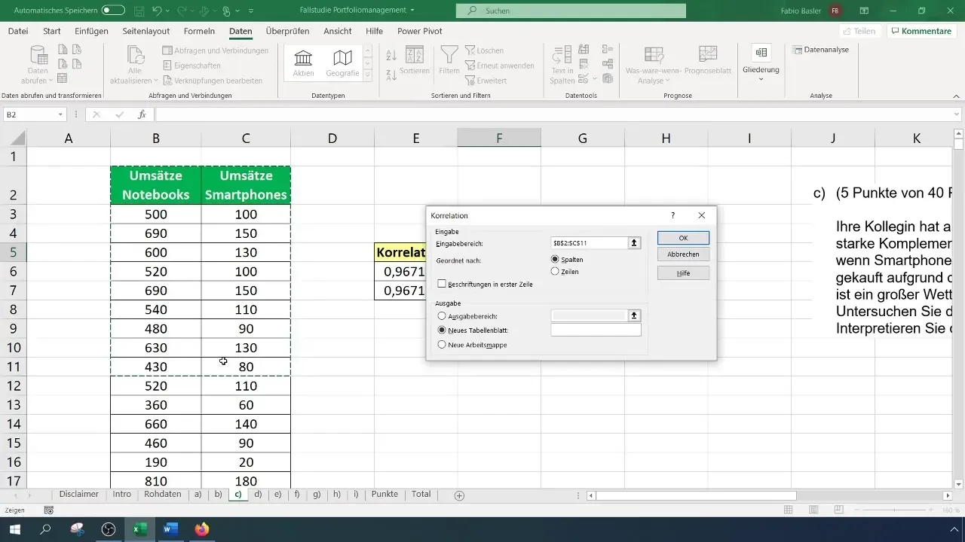Click the Neues Tabellenblatt name field
This screenshot has width=965, height=542.
coord(596,330)
